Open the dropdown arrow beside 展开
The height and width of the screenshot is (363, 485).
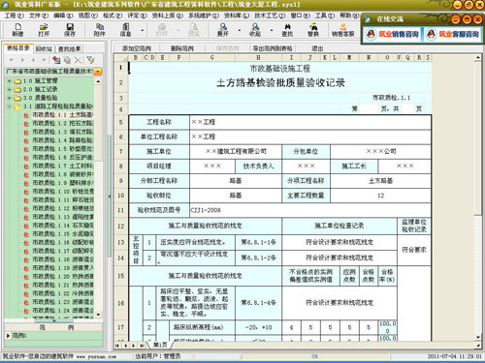(x=240, y=30)
